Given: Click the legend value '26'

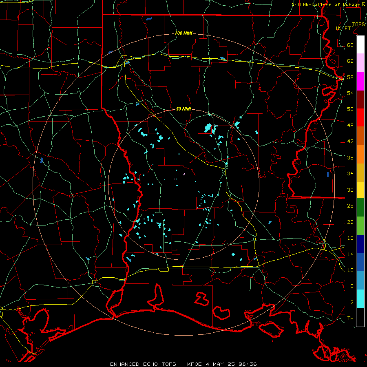Looking at the screenshot, I should pyautogui.click(x=350, y=206).
